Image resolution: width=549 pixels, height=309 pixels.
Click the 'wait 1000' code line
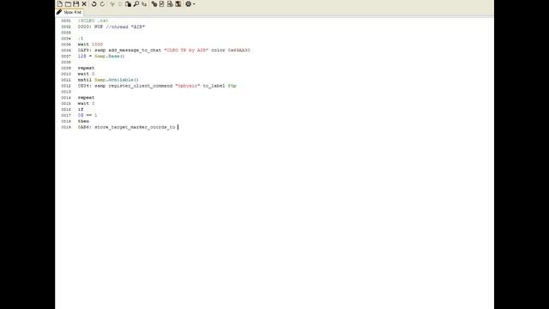pyautogui.click(x=90, y=45)
